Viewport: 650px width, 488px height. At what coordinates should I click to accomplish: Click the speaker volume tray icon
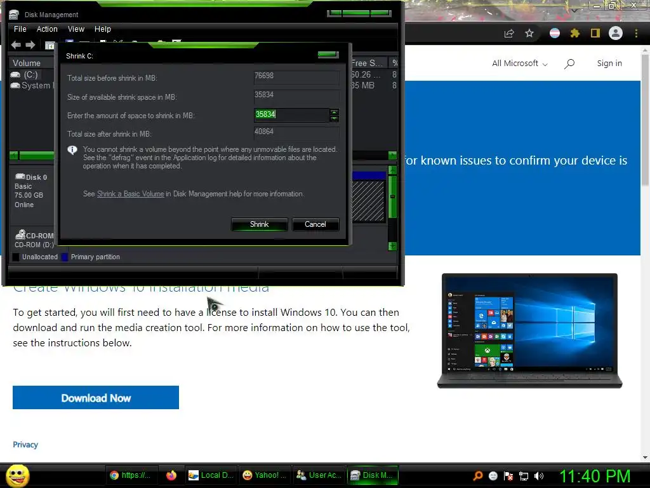coord(539,476)
